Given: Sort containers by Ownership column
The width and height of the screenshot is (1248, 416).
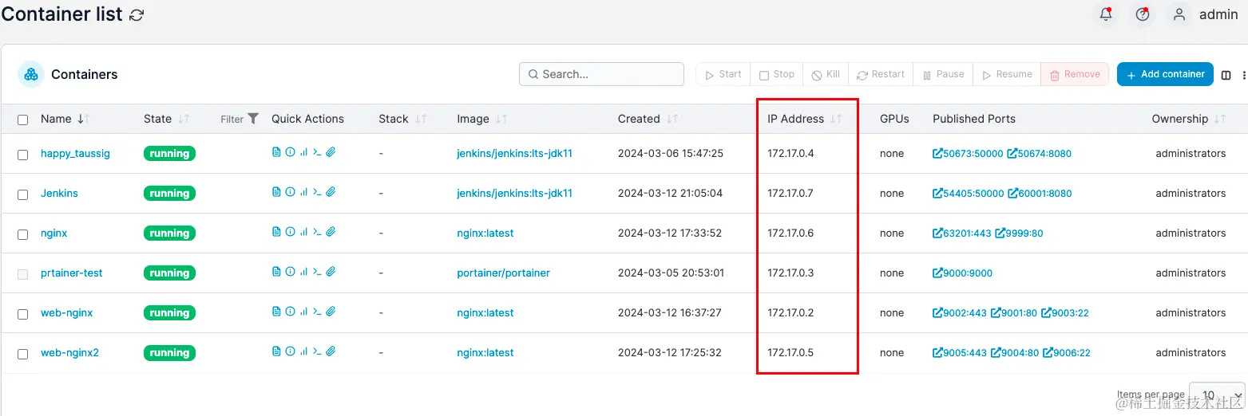Looking at the screenshot, I should coord(1188,119).
